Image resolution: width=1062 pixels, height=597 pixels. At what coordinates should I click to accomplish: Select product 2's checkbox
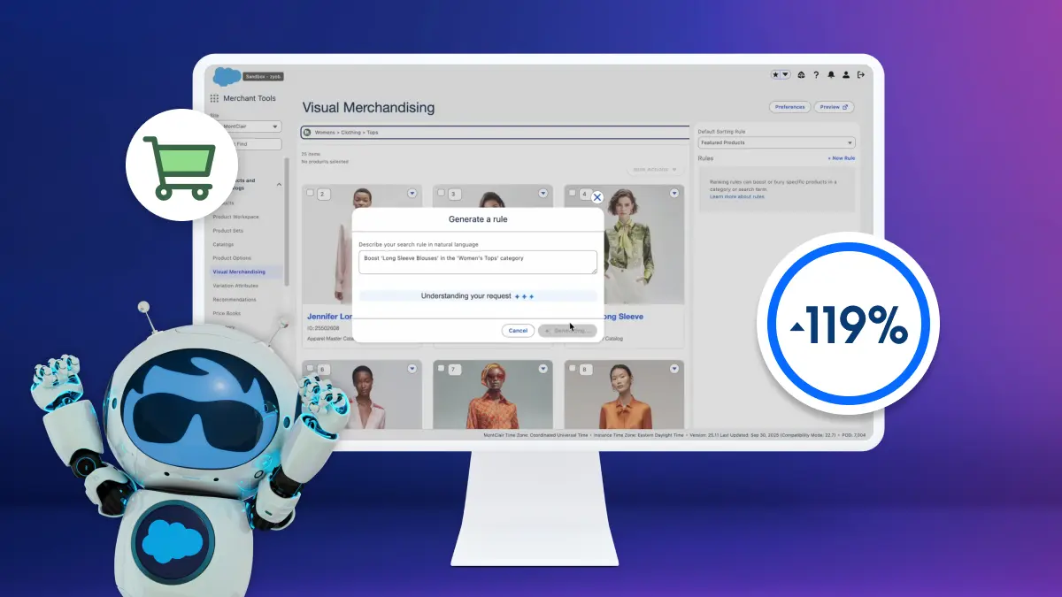tap(311, 192)
